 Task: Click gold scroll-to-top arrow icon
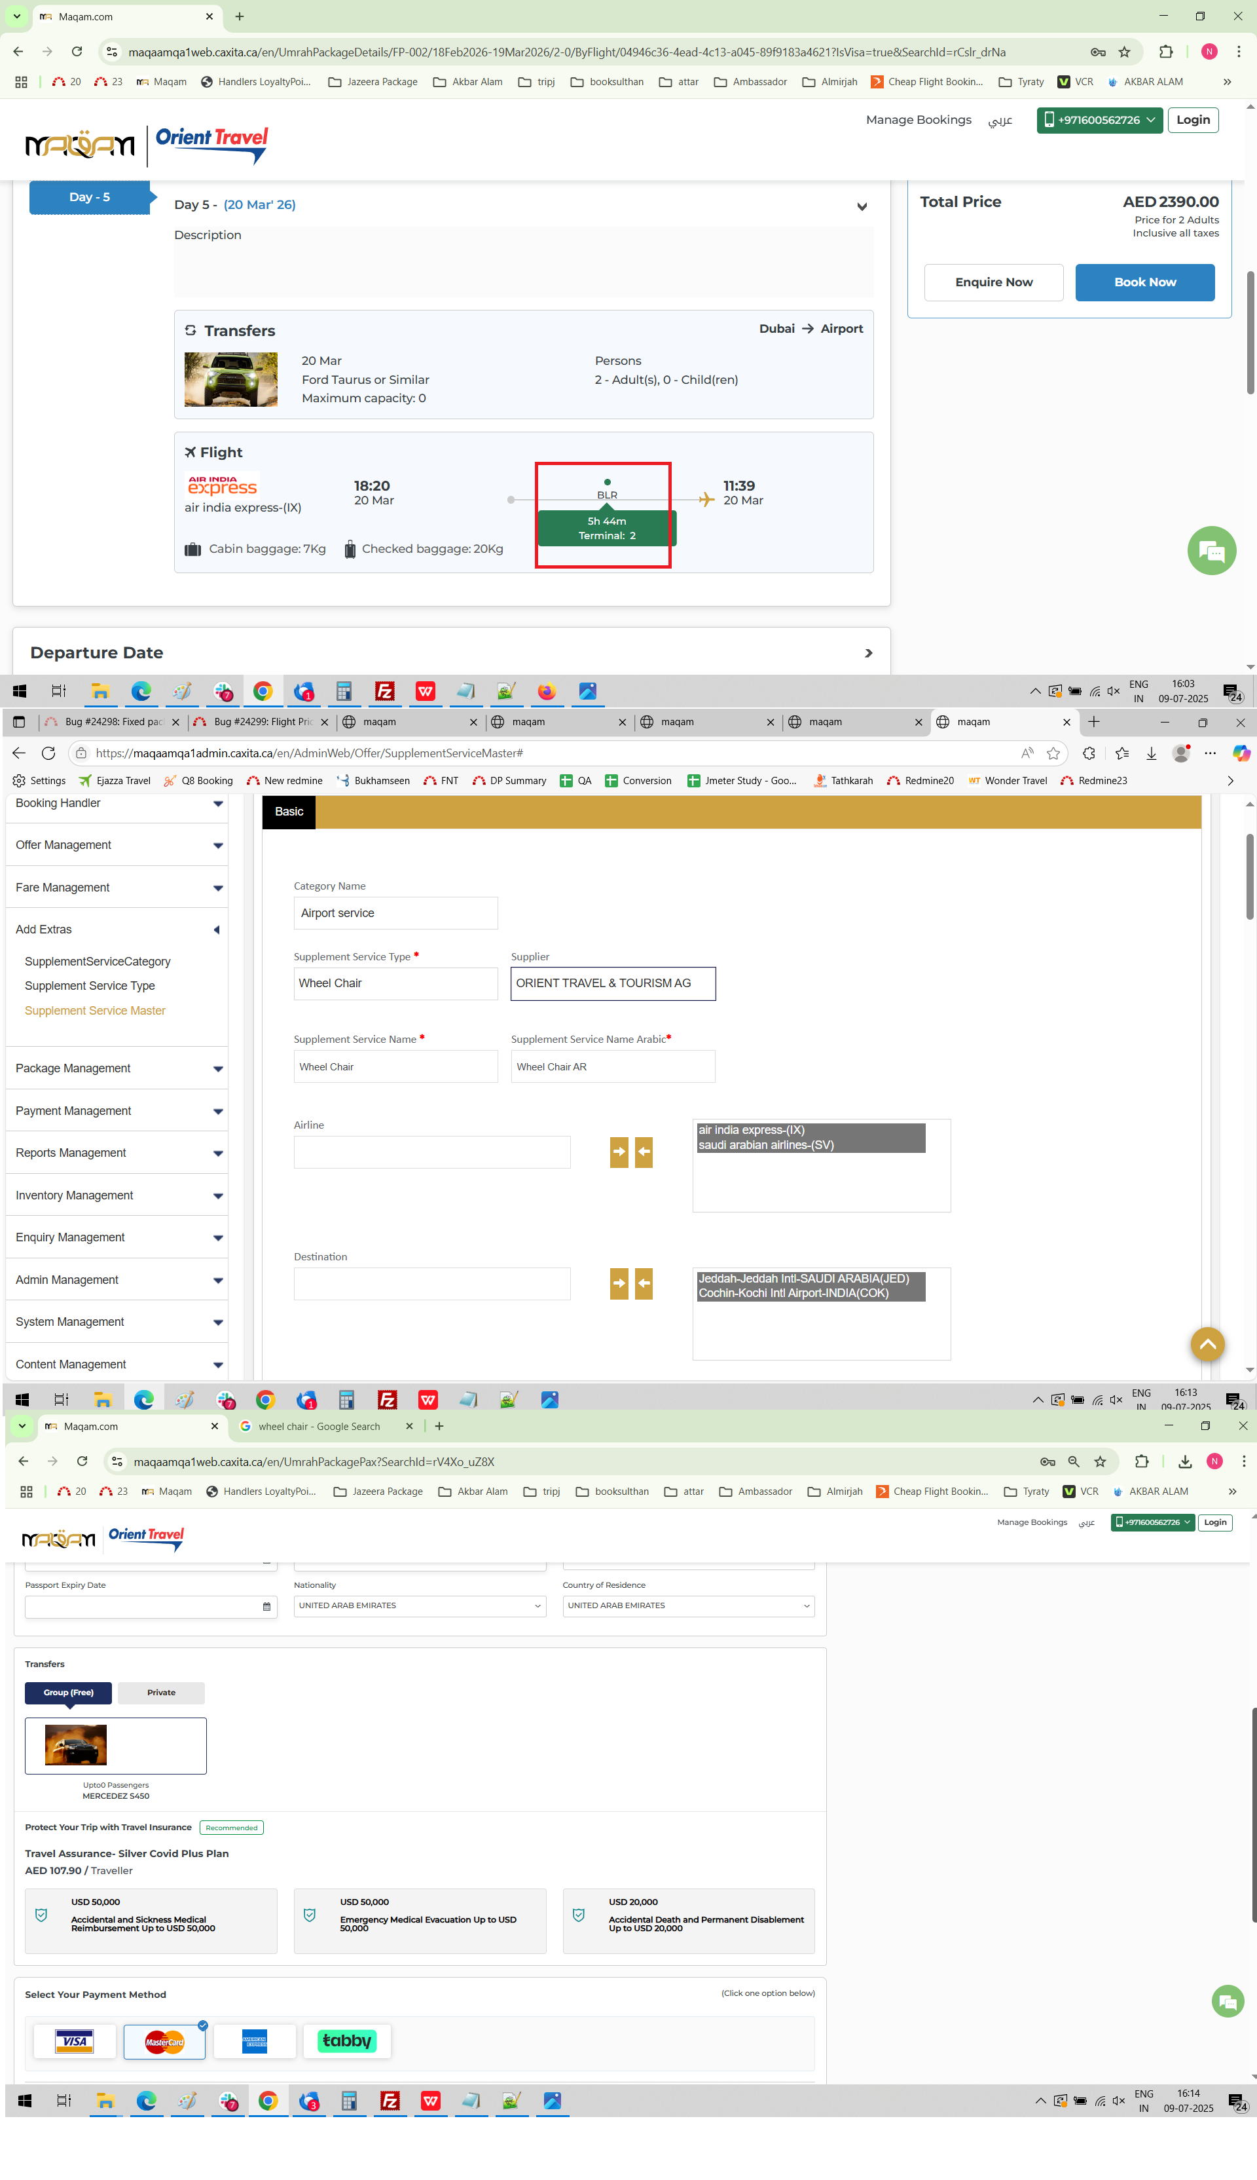[x=1207, y=1344]
